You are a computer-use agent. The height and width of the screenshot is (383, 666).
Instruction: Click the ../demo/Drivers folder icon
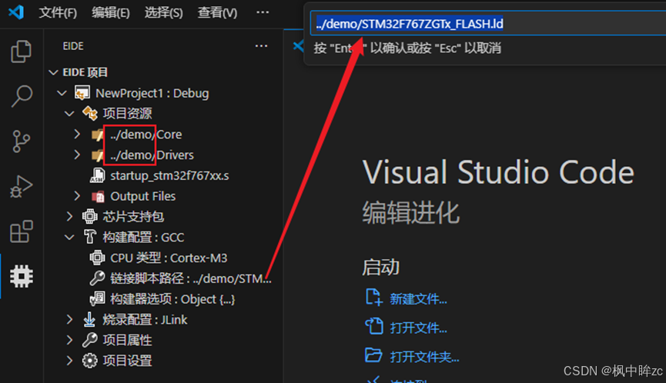97,155
